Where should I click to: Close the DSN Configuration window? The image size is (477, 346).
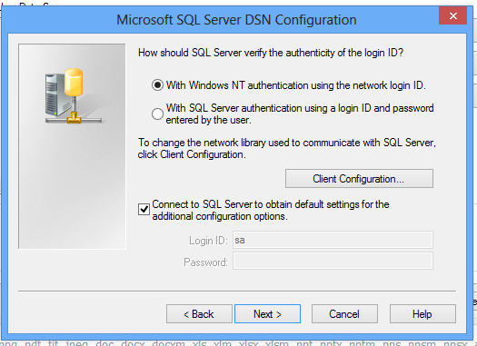coord(452,15)
